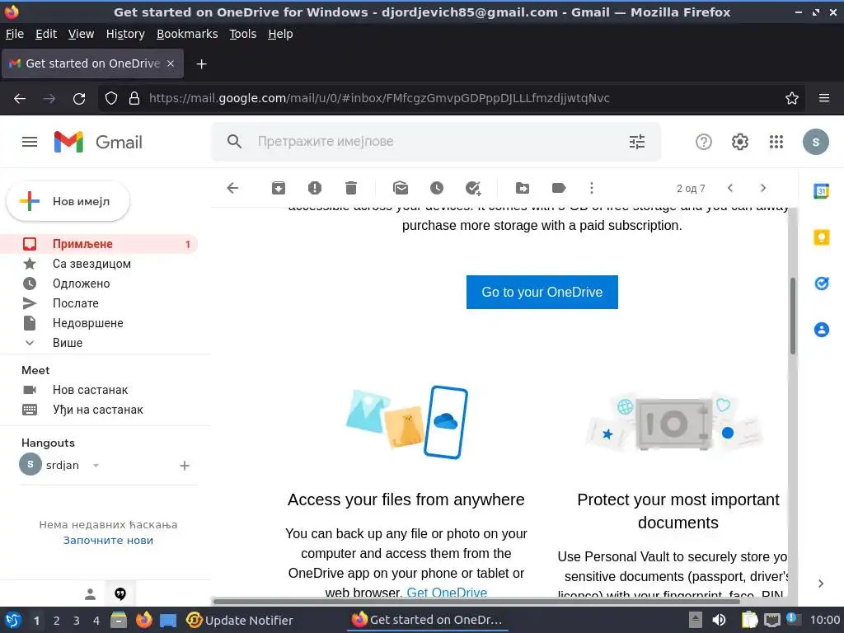This screenshot has width=844, height=633.
Task: Open the Tools menu
Action: [243, 34]
